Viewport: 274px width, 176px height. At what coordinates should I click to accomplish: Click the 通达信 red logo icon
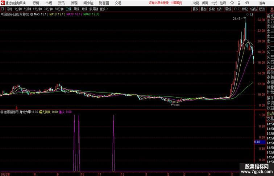click(3, 3)
